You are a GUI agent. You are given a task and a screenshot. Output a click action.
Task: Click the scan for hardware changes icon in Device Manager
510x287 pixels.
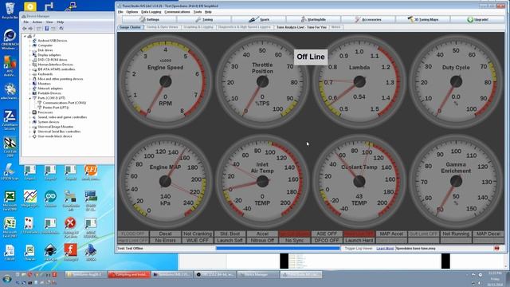(61, 29)
